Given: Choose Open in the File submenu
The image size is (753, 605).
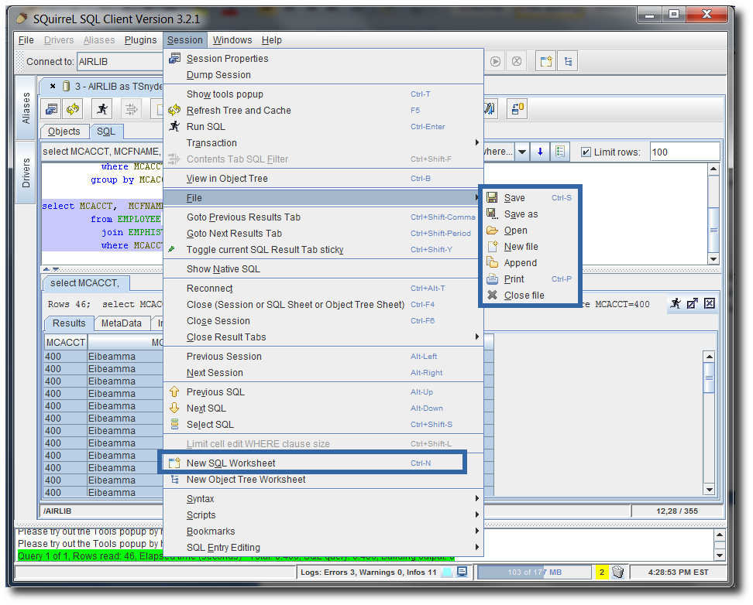Looking at the screenshot, I should point(530,231).
